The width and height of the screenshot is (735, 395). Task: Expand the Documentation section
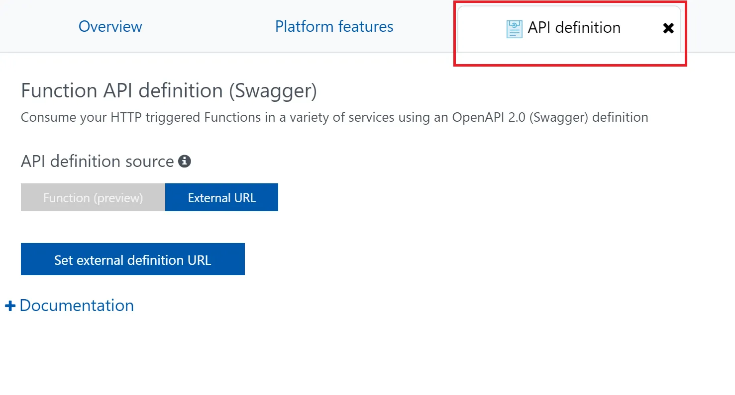pos(77,306)
